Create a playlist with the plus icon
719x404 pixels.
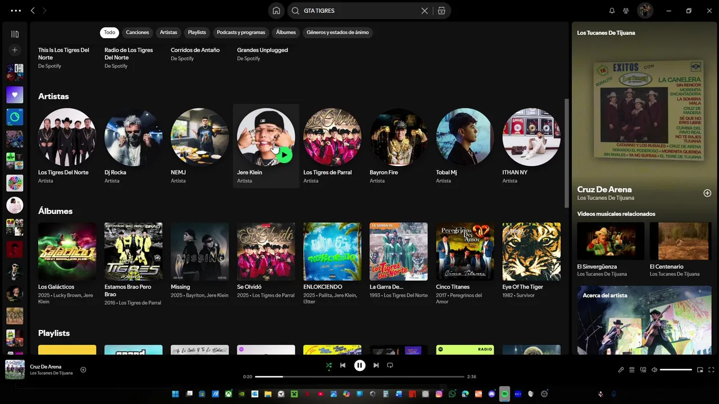(x=15, y=50)
